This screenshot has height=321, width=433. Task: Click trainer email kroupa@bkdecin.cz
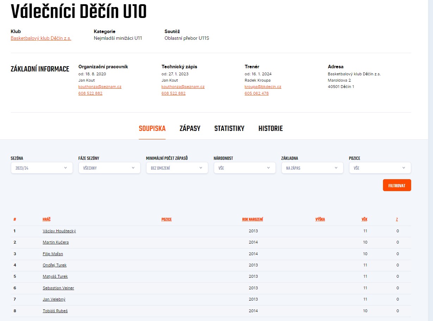[x=263, y=87]
